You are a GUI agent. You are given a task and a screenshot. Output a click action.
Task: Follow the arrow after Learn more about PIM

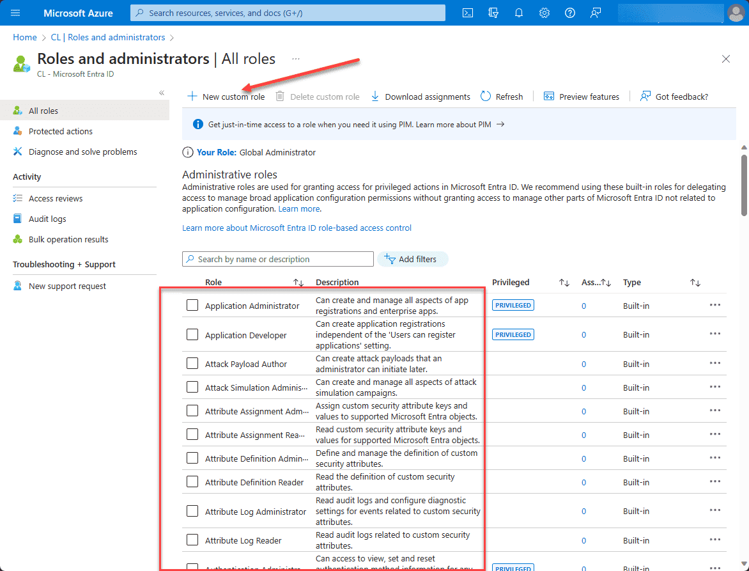tap(500, 124)
